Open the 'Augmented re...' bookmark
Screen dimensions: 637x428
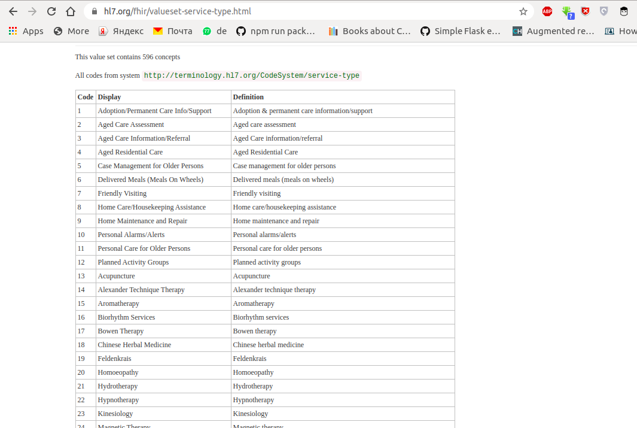coord(553,31)
